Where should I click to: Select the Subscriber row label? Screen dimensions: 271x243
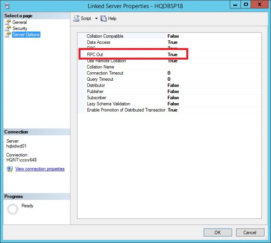point(97,98)
